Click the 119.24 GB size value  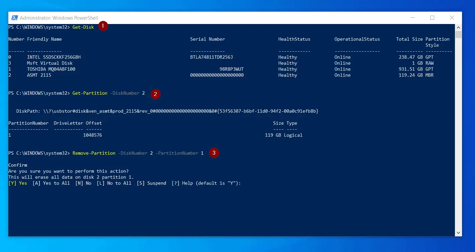(x=411, y=75)
